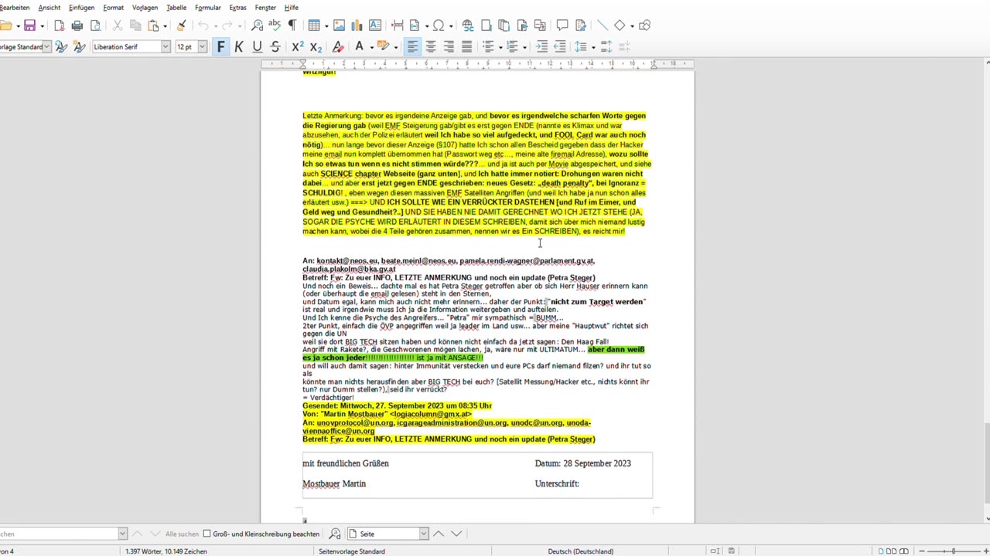The image size is (990, 556).
Task: Open the font size dropdown (12 pt)
Action: coord(203,47)
